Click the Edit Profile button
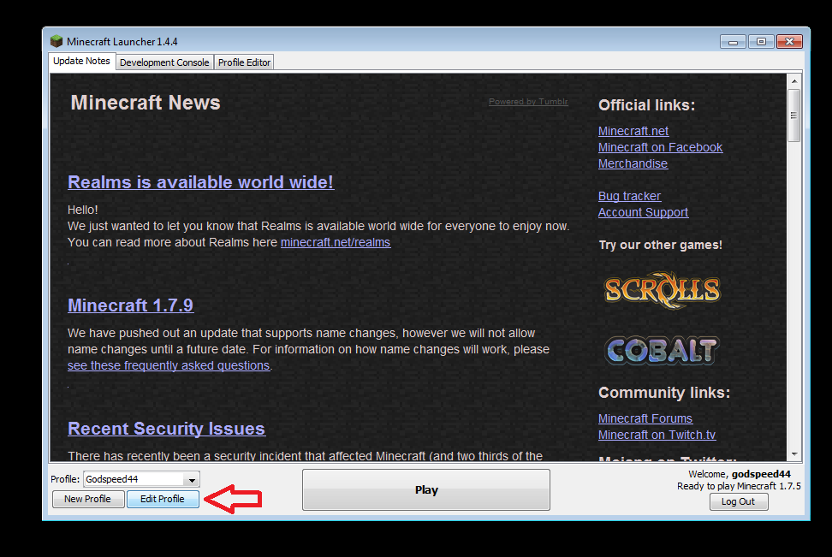Viewport: 832px width, 557px height. pos(163,499)
